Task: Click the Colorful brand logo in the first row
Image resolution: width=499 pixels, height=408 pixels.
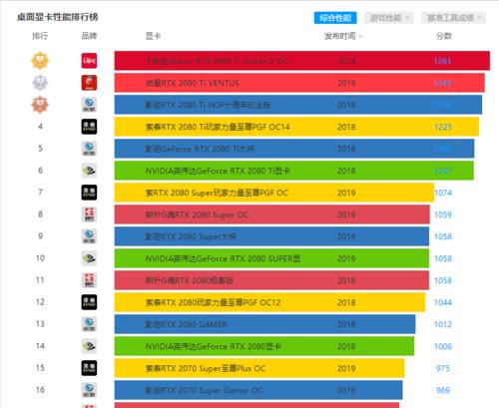Action: (89, 61)
